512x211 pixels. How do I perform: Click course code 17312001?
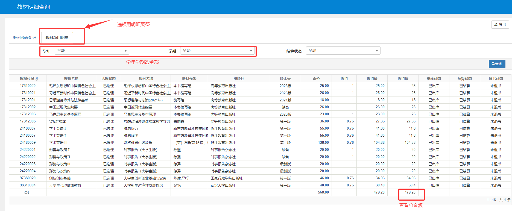28,100
